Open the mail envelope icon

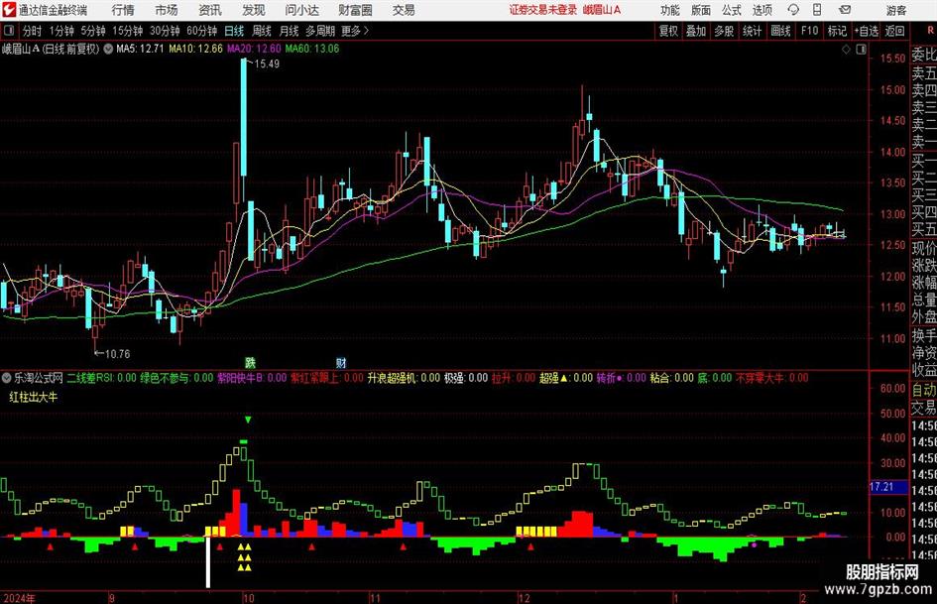pyautogui.click(x=845, y=10)
